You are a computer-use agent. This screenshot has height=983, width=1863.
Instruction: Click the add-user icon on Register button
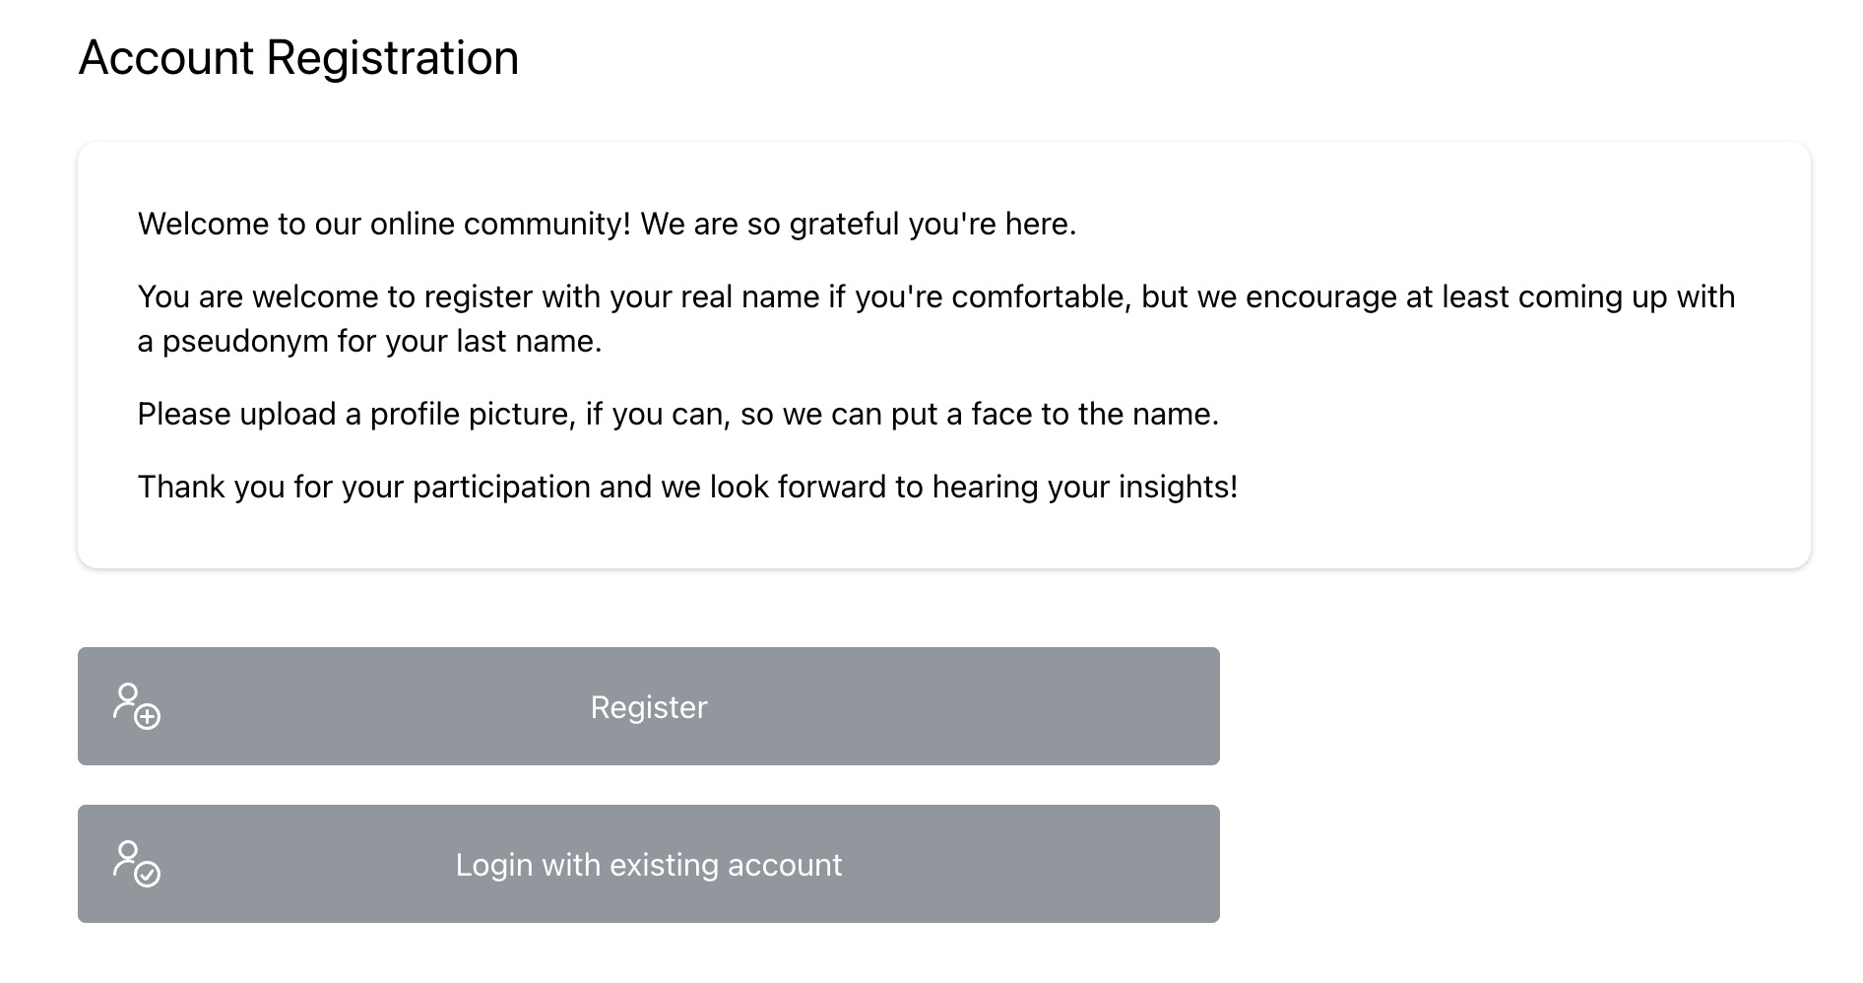136,706
